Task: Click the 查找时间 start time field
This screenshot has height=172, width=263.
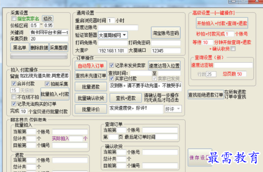Action: coord(141,73)
